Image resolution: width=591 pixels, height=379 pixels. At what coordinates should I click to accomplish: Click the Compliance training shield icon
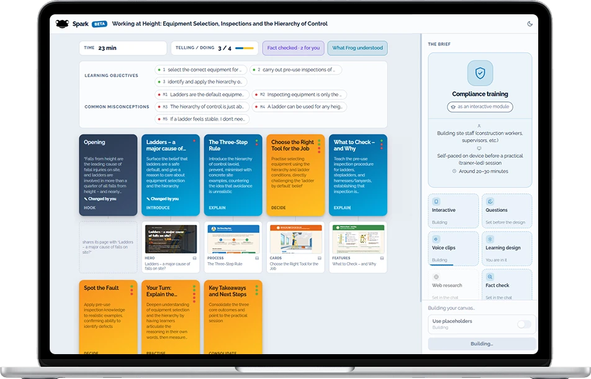point(480,73)
